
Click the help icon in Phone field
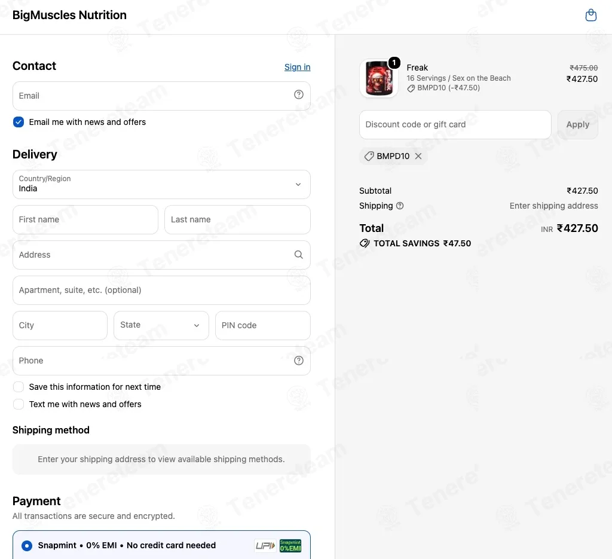point(299,361)
